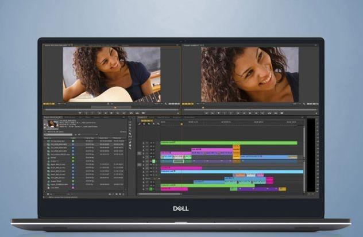Open Program monitor settings wrench
The height and width of the screenshot is (237, 363).
click(304, 104)
